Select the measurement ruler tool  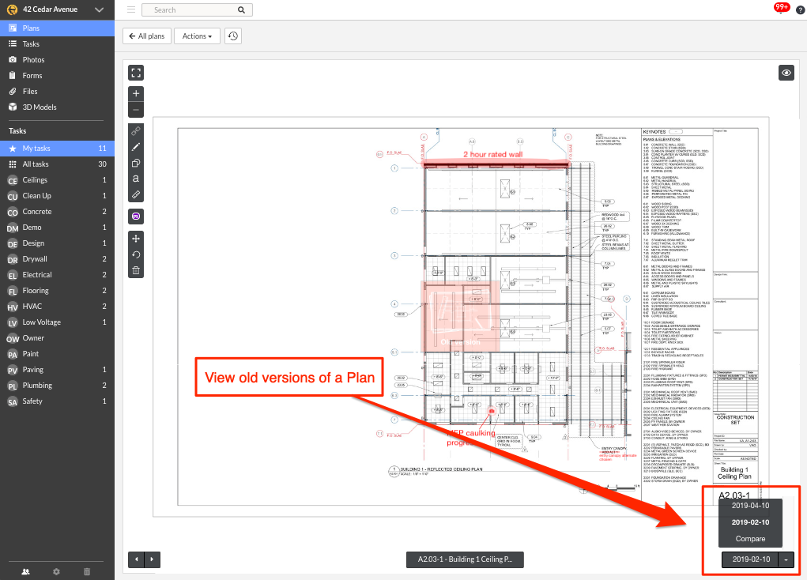(x=135, y=195)
